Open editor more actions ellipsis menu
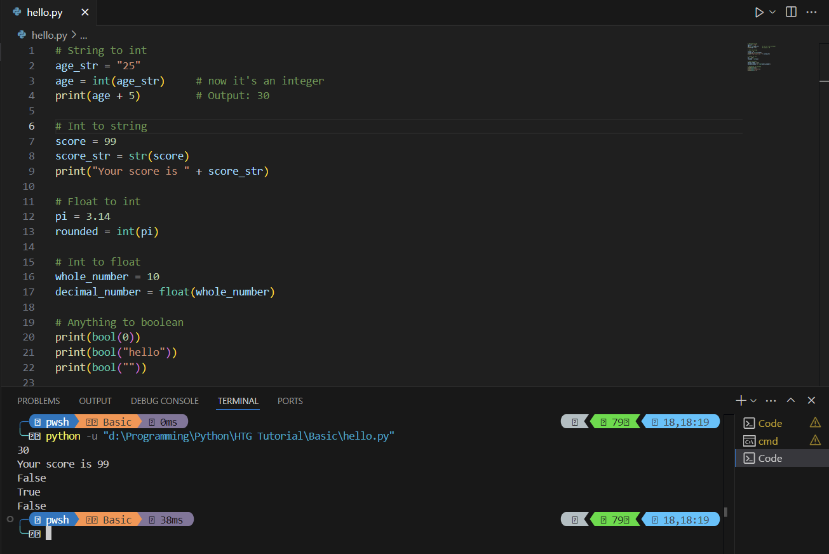This screenshot has width=829, height=554. [x=811, y=12]
